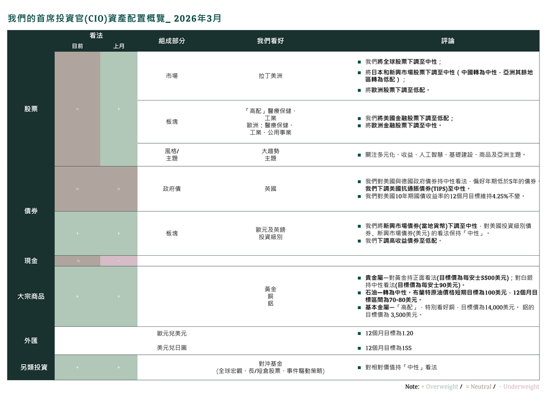The image size is (548, 404).
Task: Click the 現金 row label
Action: pos(31,261)
